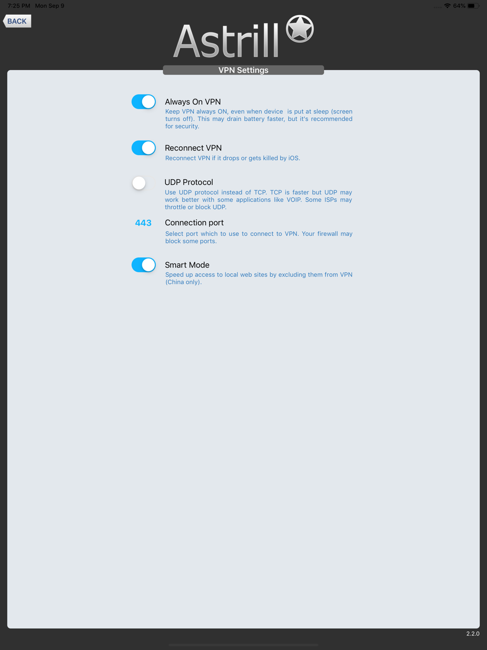The height and width of the screenshot is (650, 487).
Task: Turn off the Reconnect VPN switch
Action: click(x=144, y=148)
